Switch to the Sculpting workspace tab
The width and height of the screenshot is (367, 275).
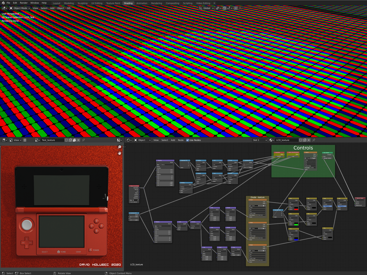pyautogui.click(x=83, y=3)
